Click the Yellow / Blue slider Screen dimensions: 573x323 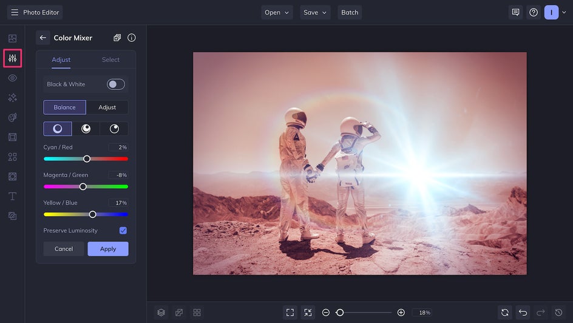pyautogui.click(x=86, y=214)
